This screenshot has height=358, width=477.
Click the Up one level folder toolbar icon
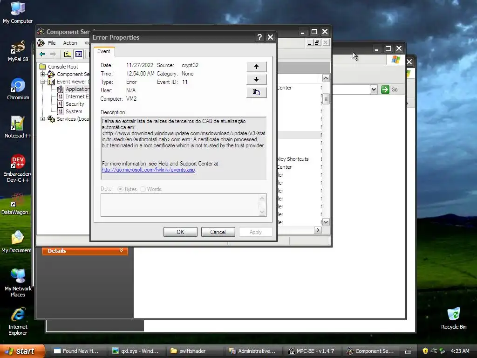pyautogui.click(x=68, y=54)
